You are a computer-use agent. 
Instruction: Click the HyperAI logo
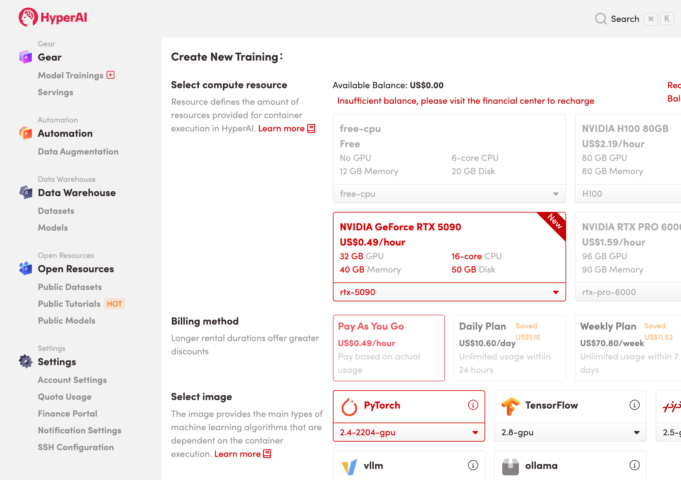coord(52,17)
